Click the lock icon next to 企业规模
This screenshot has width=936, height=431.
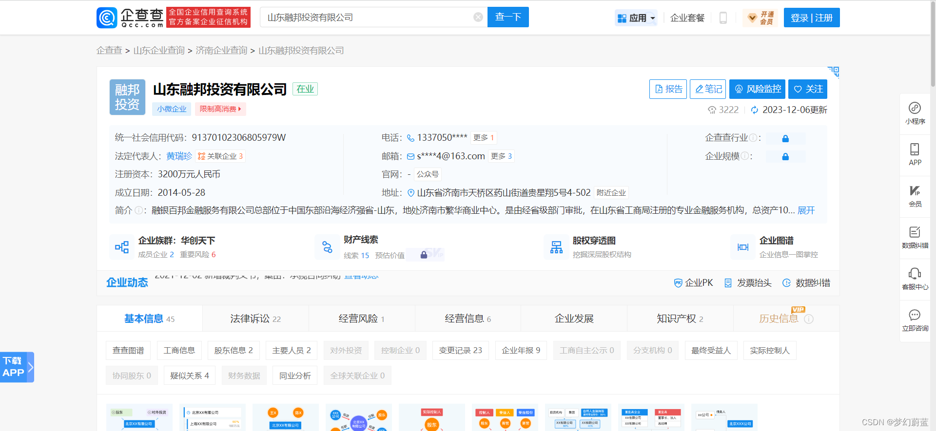[x=785, y=157]
